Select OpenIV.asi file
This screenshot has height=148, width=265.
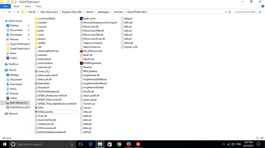[87, 59]
